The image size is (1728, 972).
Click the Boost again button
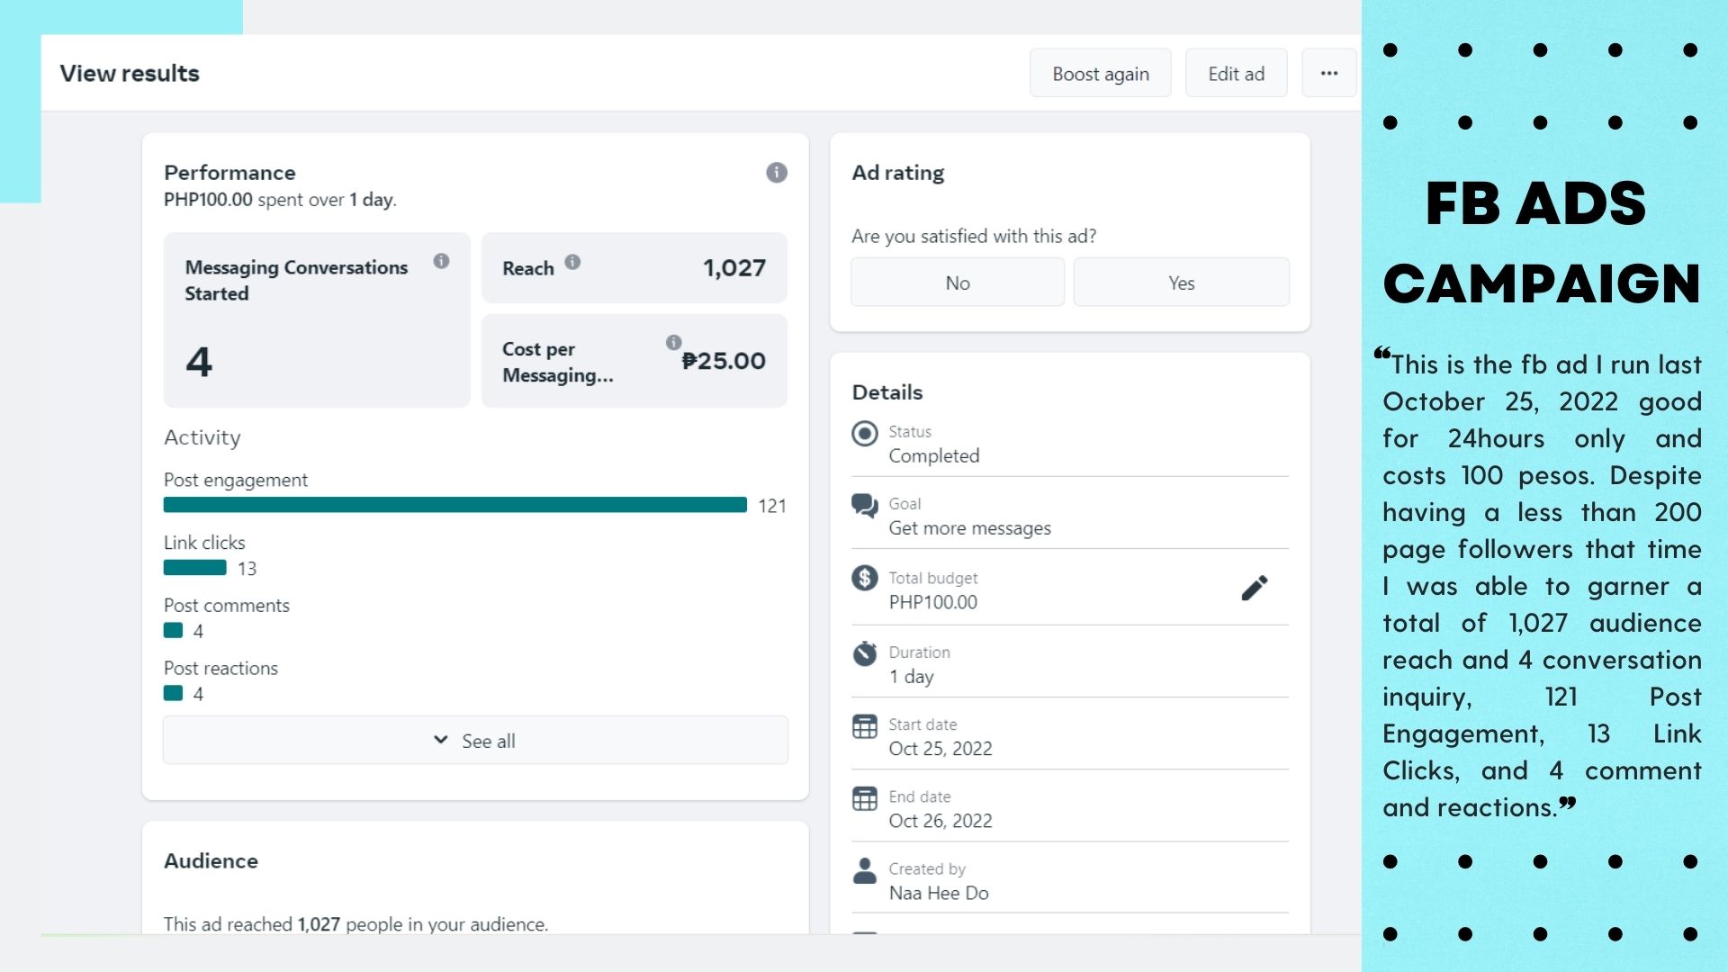(1100, 74)
